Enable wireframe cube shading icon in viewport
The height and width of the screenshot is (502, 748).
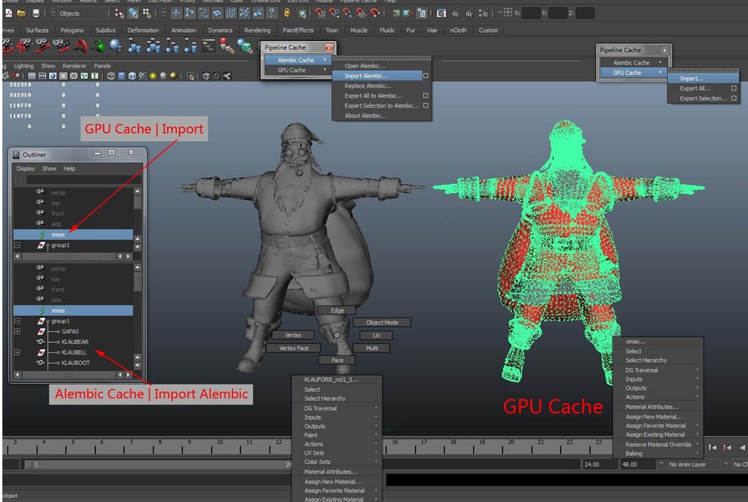tap(111, 76)
